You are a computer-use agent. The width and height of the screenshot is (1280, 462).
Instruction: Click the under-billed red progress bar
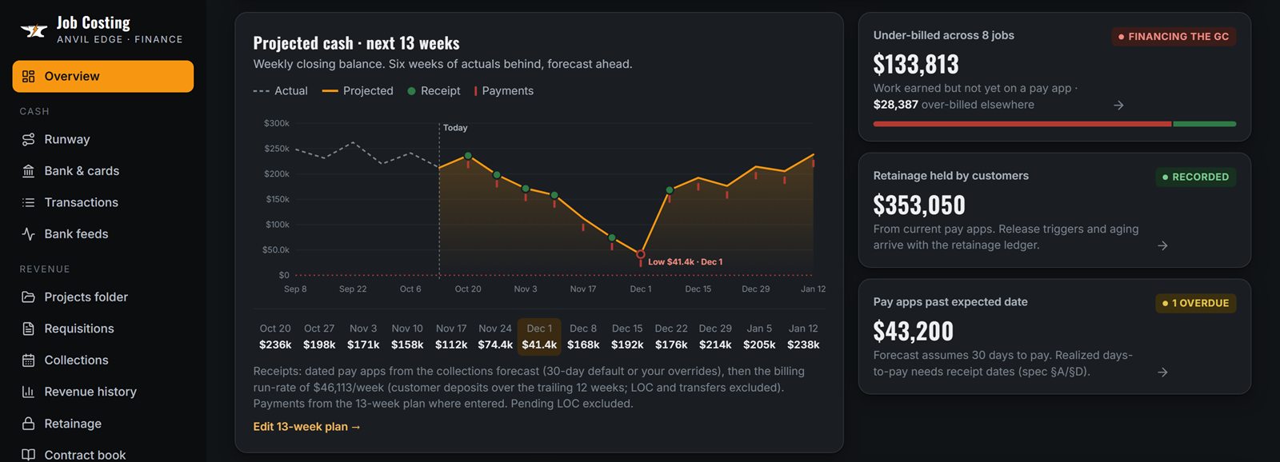[1022, 124]
